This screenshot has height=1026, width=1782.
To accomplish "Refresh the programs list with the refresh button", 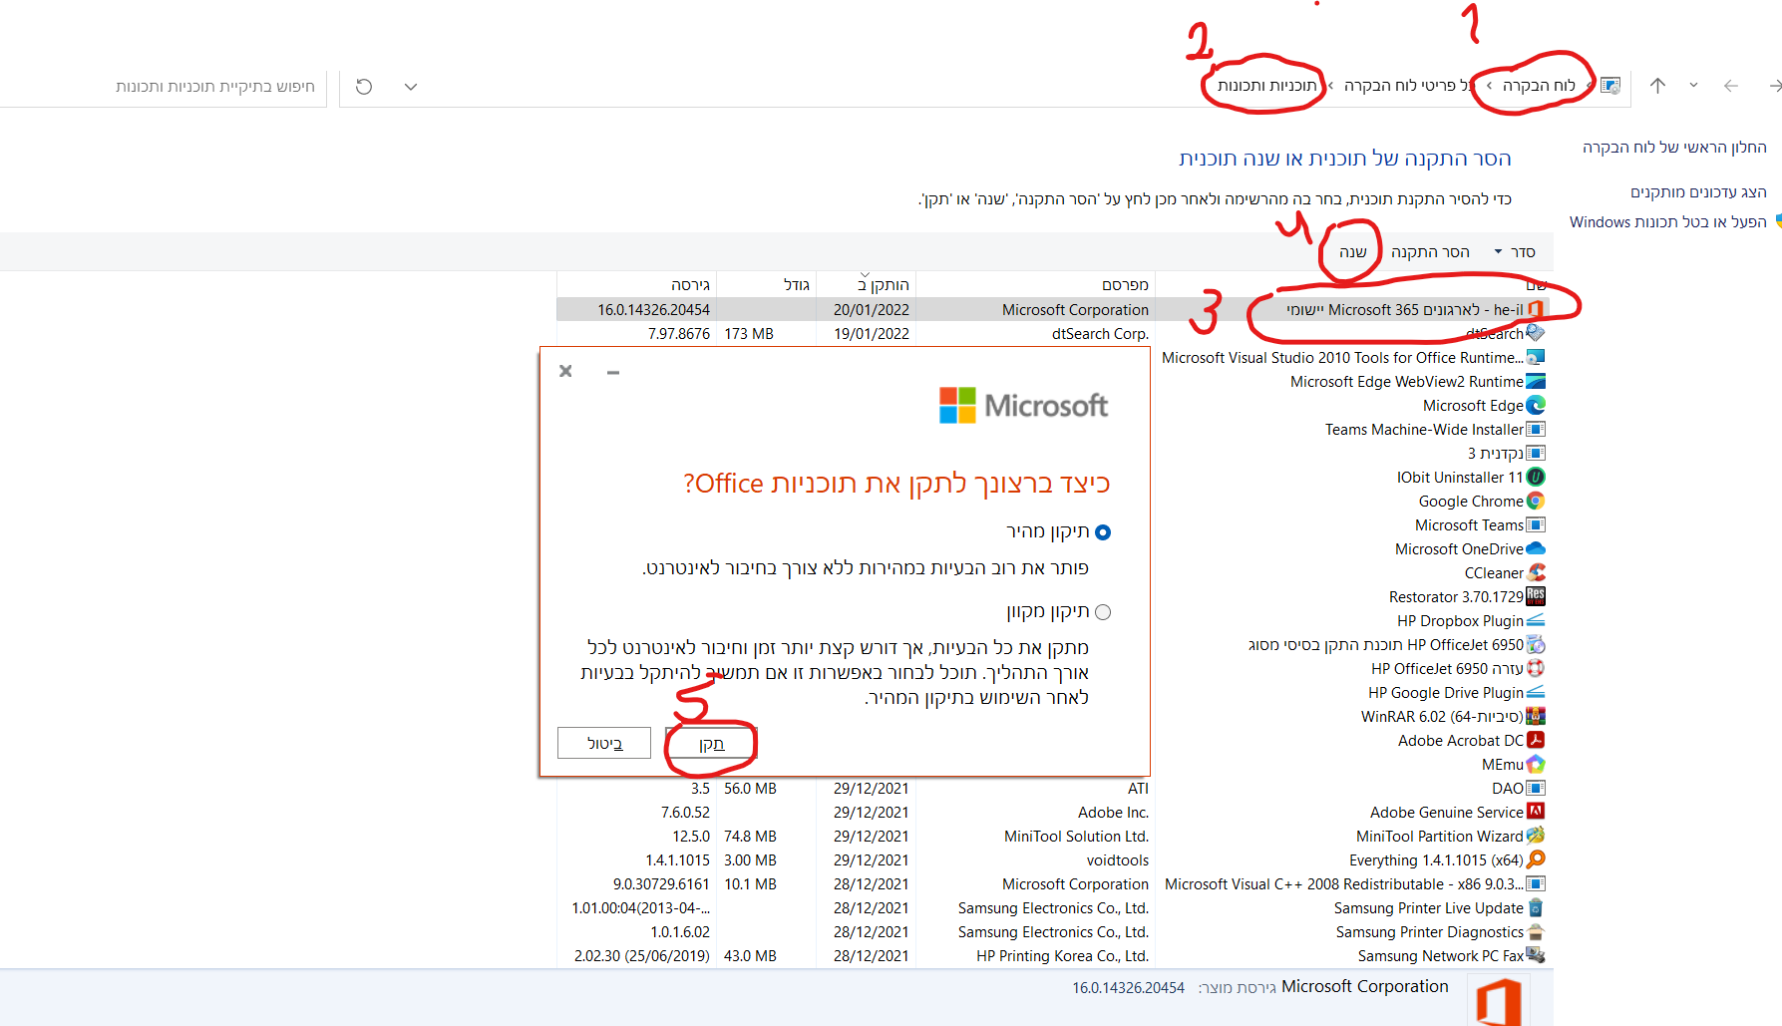I will [x=364, y=87].
